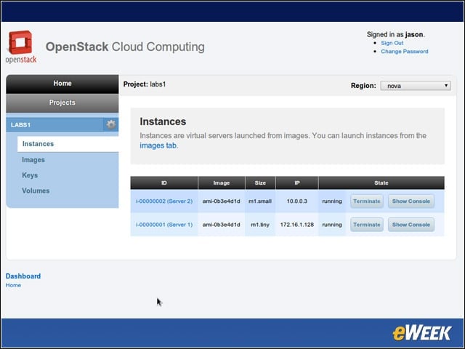Click running state of Server 2
The image size is (465, 349).
[332, 201]
